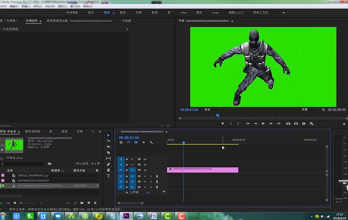Viewport: 348px width, 220px height.
Task: Lock video track V2
Action: [x=127, y=165]
